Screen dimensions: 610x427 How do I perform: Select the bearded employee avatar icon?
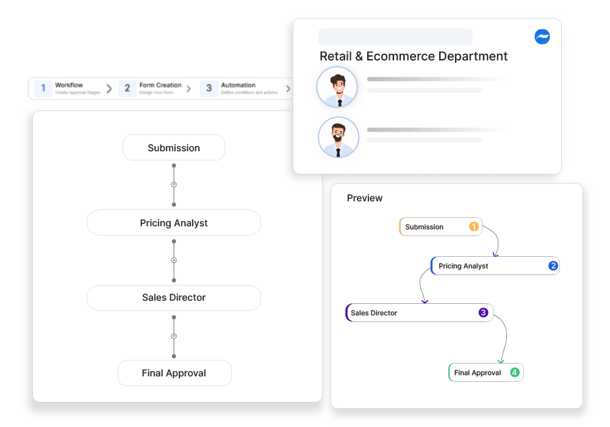click(x=338, y=137)
